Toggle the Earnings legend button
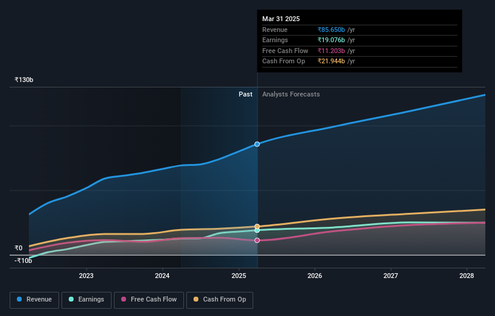 point(86,300)
